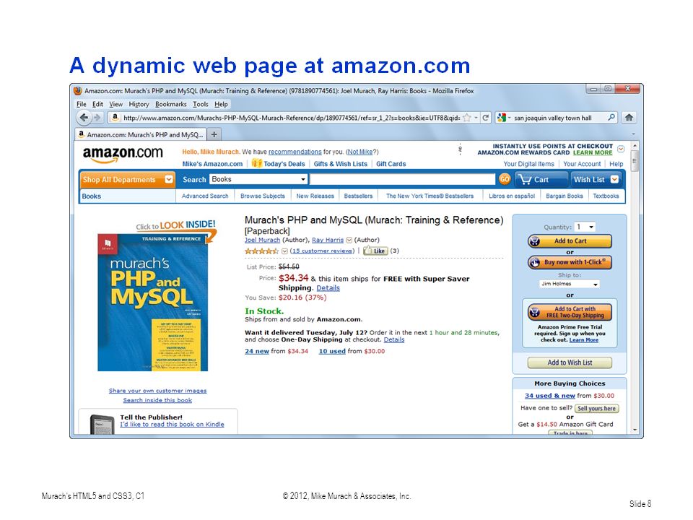Click Search inside this book link
The width and height of the screenshot is (693, 520).
click(x=157, y=400)
